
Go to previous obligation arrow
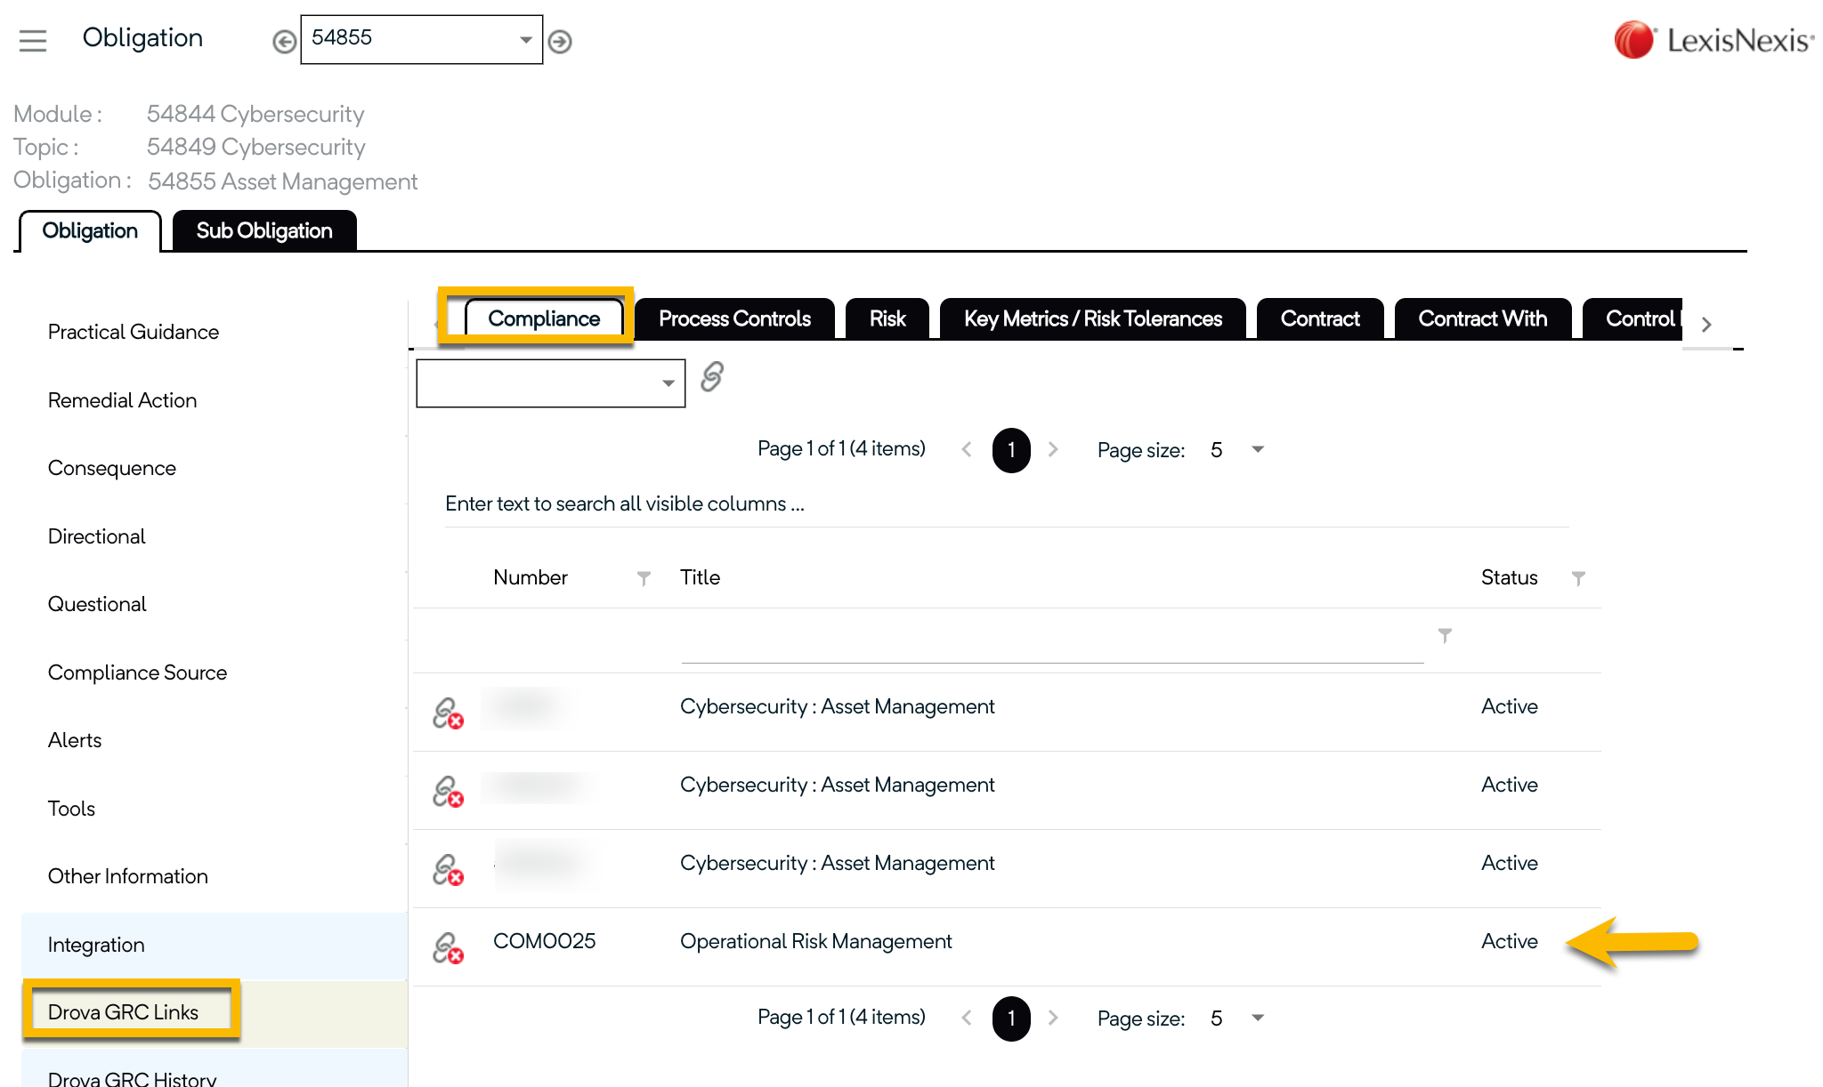click(x=284, y=42)
